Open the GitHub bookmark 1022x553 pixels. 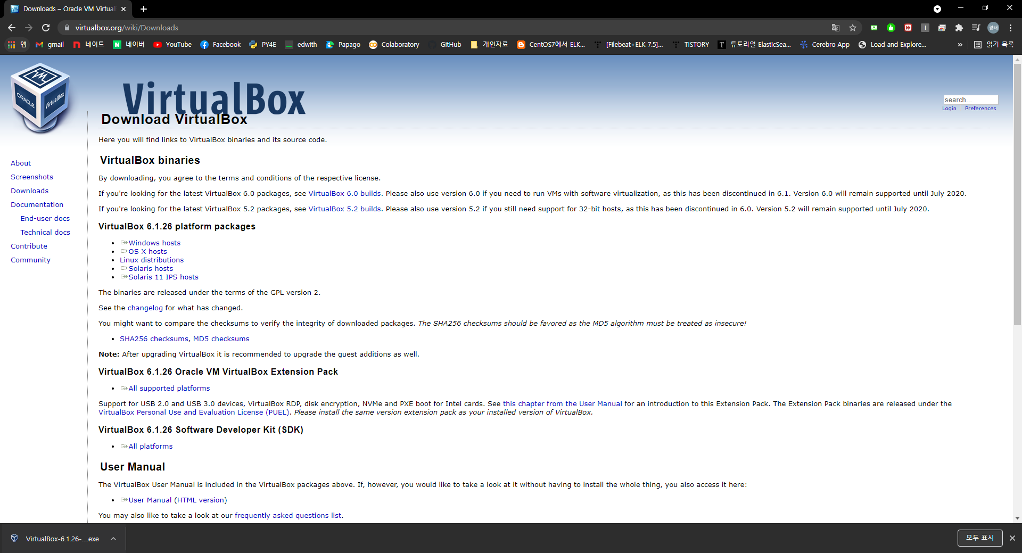[x=445, y=45]
